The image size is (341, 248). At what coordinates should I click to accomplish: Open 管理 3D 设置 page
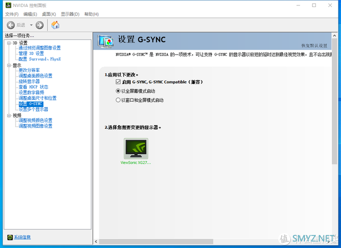[31, 53]
